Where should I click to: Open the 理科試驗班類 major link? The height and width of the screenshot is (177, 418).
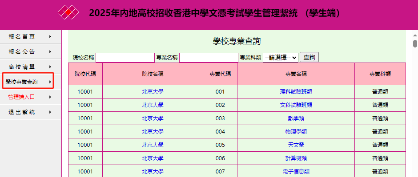296,92
